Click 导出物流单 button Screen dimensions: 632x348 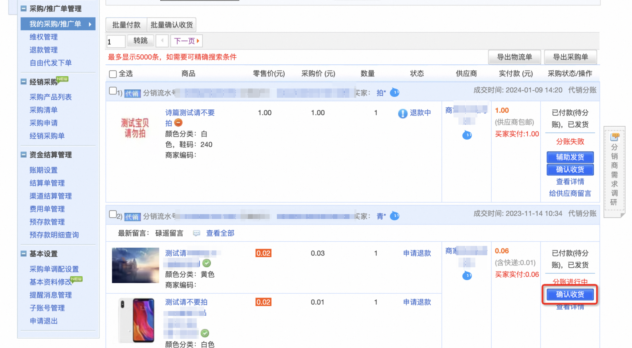click(x=514, y=57)
